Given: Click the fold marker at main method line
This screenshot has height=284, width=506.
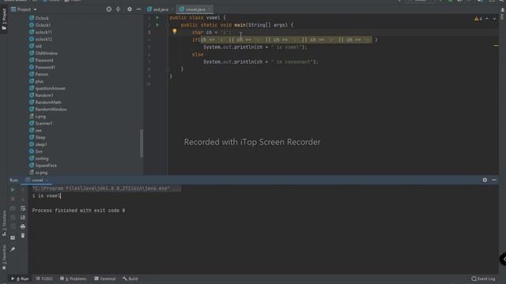Looking at the screenshot, I should [x=168, y=24].
